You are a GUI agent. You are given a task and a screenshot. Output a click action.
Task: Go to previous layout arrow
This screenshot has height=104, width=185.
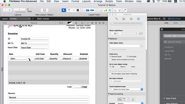5,10
